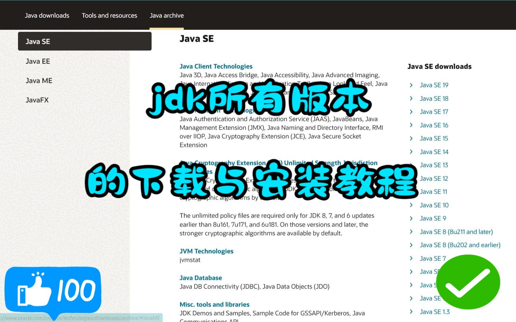Open the Misc. tools and libraries link
Screen dimensions: 516x322
[x=214, y=304]
